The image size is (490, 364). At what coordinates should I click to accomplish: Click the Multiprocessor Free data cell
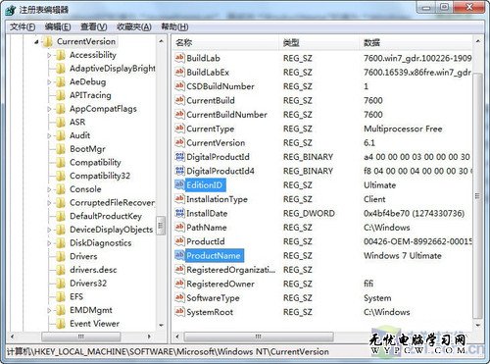pyautogui.click(x=403, y=129)
